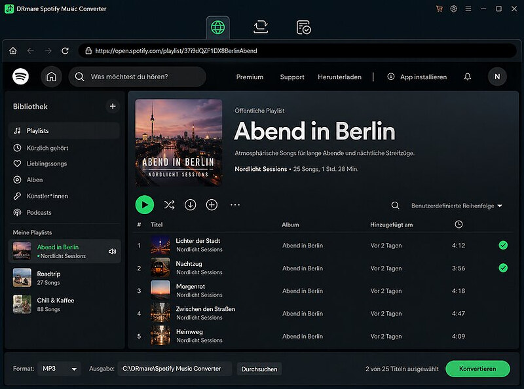The image size is (524, 389).
Task: Select the Zwischen den Straßen track title
Action: pyautogui.click(x=205, y=309)
